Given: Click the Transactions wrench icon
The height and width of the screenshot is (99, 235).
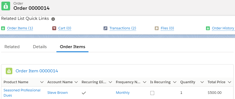Looking at the screenshot, I should point(105,28).
